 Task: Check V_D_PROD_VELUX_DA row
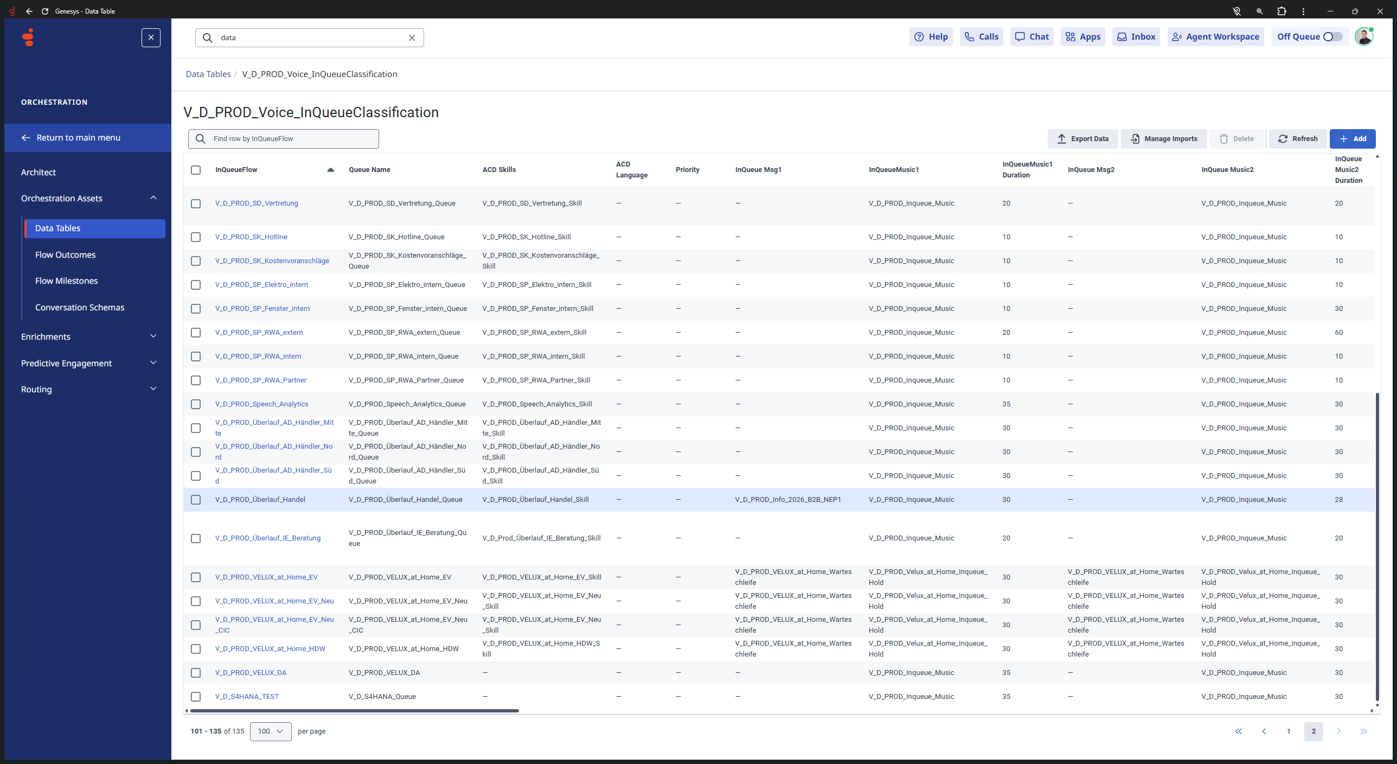(x=196, y=673)
